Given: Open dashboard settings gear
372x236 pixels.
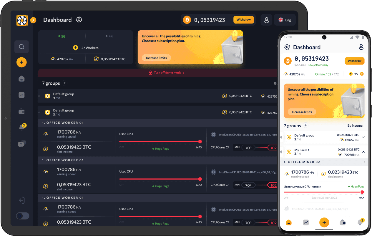Looking at the screenshot, I should pyautogui.click(x=79, y=19).
